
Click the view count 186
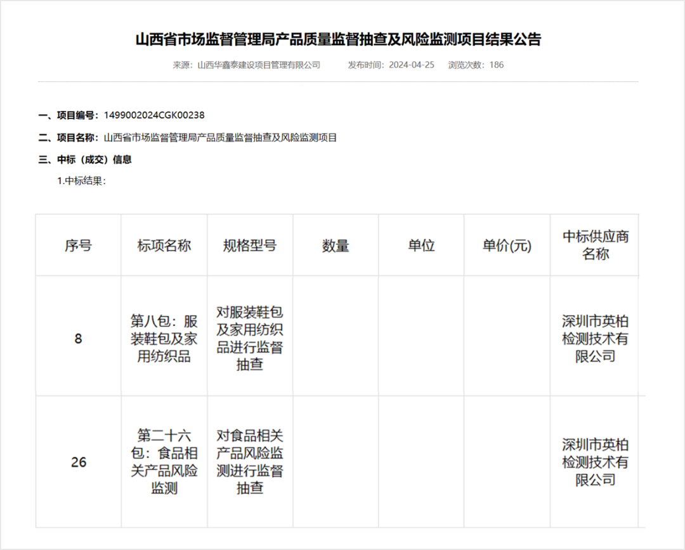click(496, 65)
